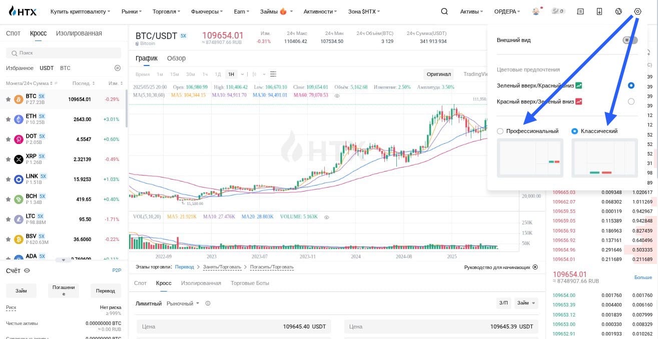Click the buy Цена input field with 109645.40
Viewport: 658px width, 339px height.
[234, 326]
